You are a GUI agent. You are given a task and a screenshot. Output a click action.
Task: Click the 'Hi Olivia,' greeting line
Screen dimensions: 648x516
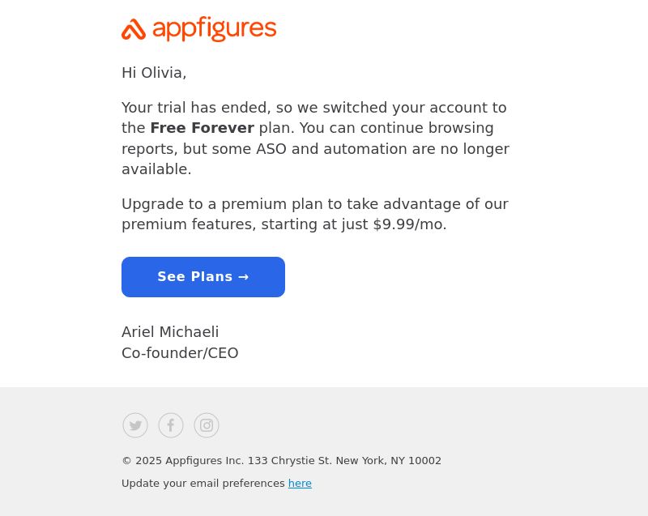coord(154,73)
